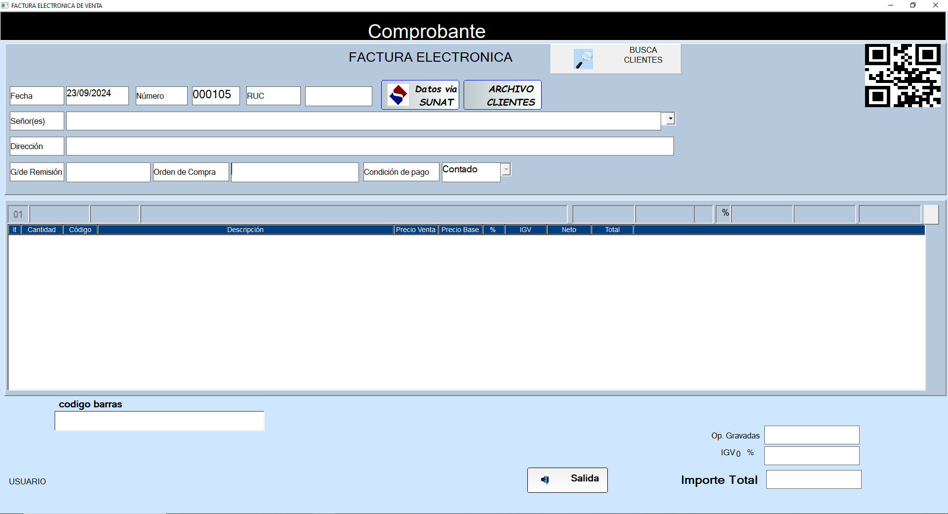Image resolution: width=948 pixels, height=514 pixels.
Task: Click the Fecha date field
Action: click(97, 96)
